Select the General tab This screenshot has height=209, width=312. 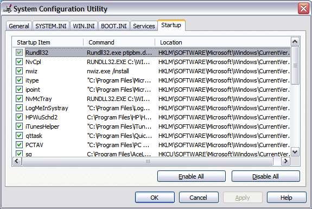click(19, 26)
